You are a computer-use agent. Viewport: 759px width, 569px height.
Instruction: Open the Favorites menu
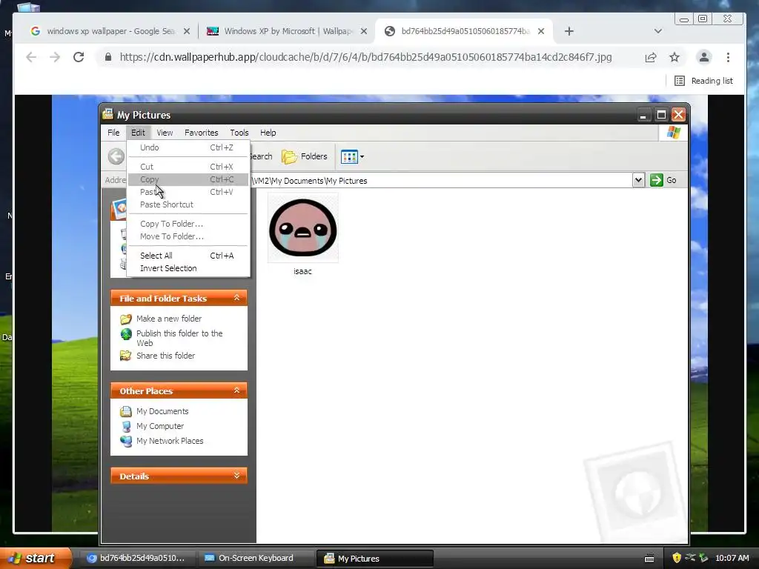tap(202, 133)
